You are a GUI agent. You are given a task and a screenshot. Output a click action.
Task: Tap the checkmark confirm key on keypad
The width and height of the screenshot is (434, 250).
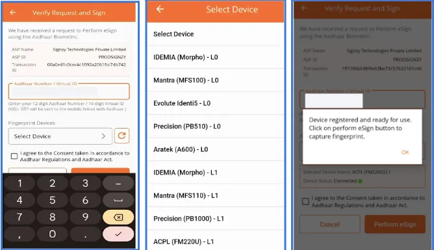point(118,234)
